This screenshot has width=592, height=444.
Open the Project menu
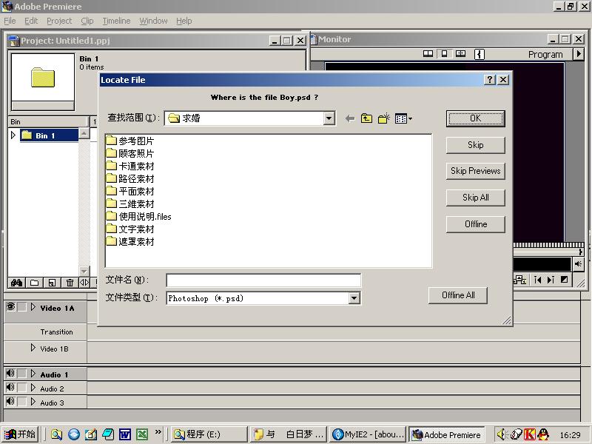pyautogui.click(x=59, y=21)
